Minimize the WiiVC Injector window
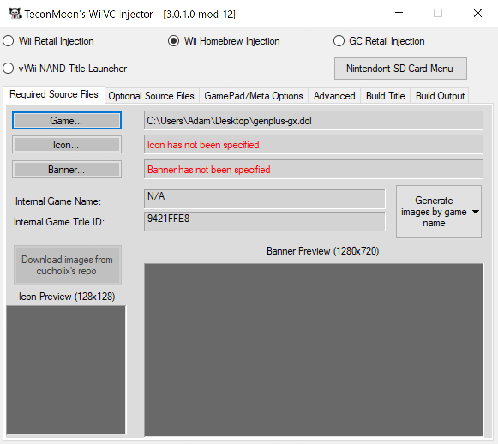Viewport: 498px width, 444px height. pyautogui.click(x=399, y=13)
